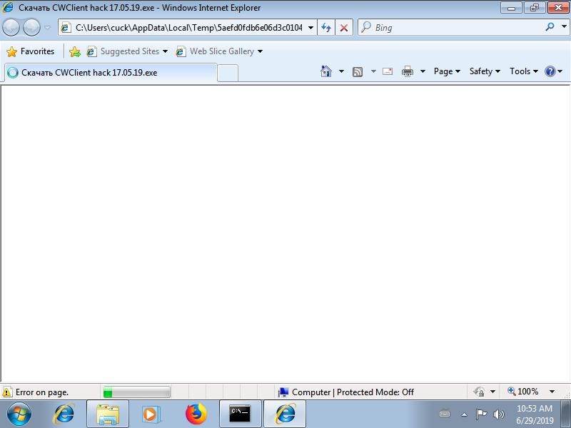
Task: Expand the address bar autocomplete dropdown
Action: pos(310,28)
